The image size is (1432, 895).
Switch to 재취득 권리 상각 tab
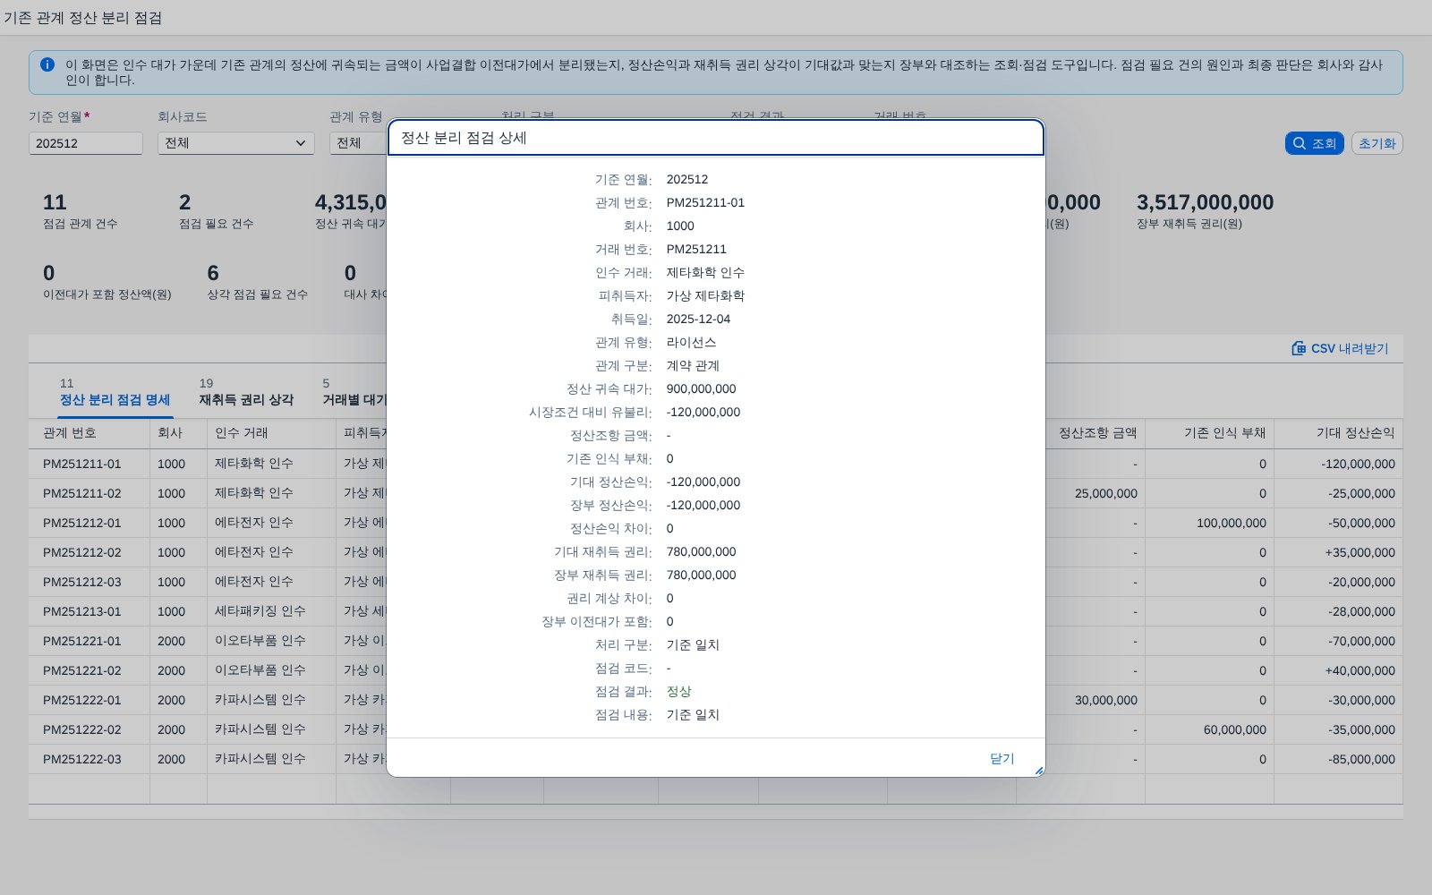point(246,392)
